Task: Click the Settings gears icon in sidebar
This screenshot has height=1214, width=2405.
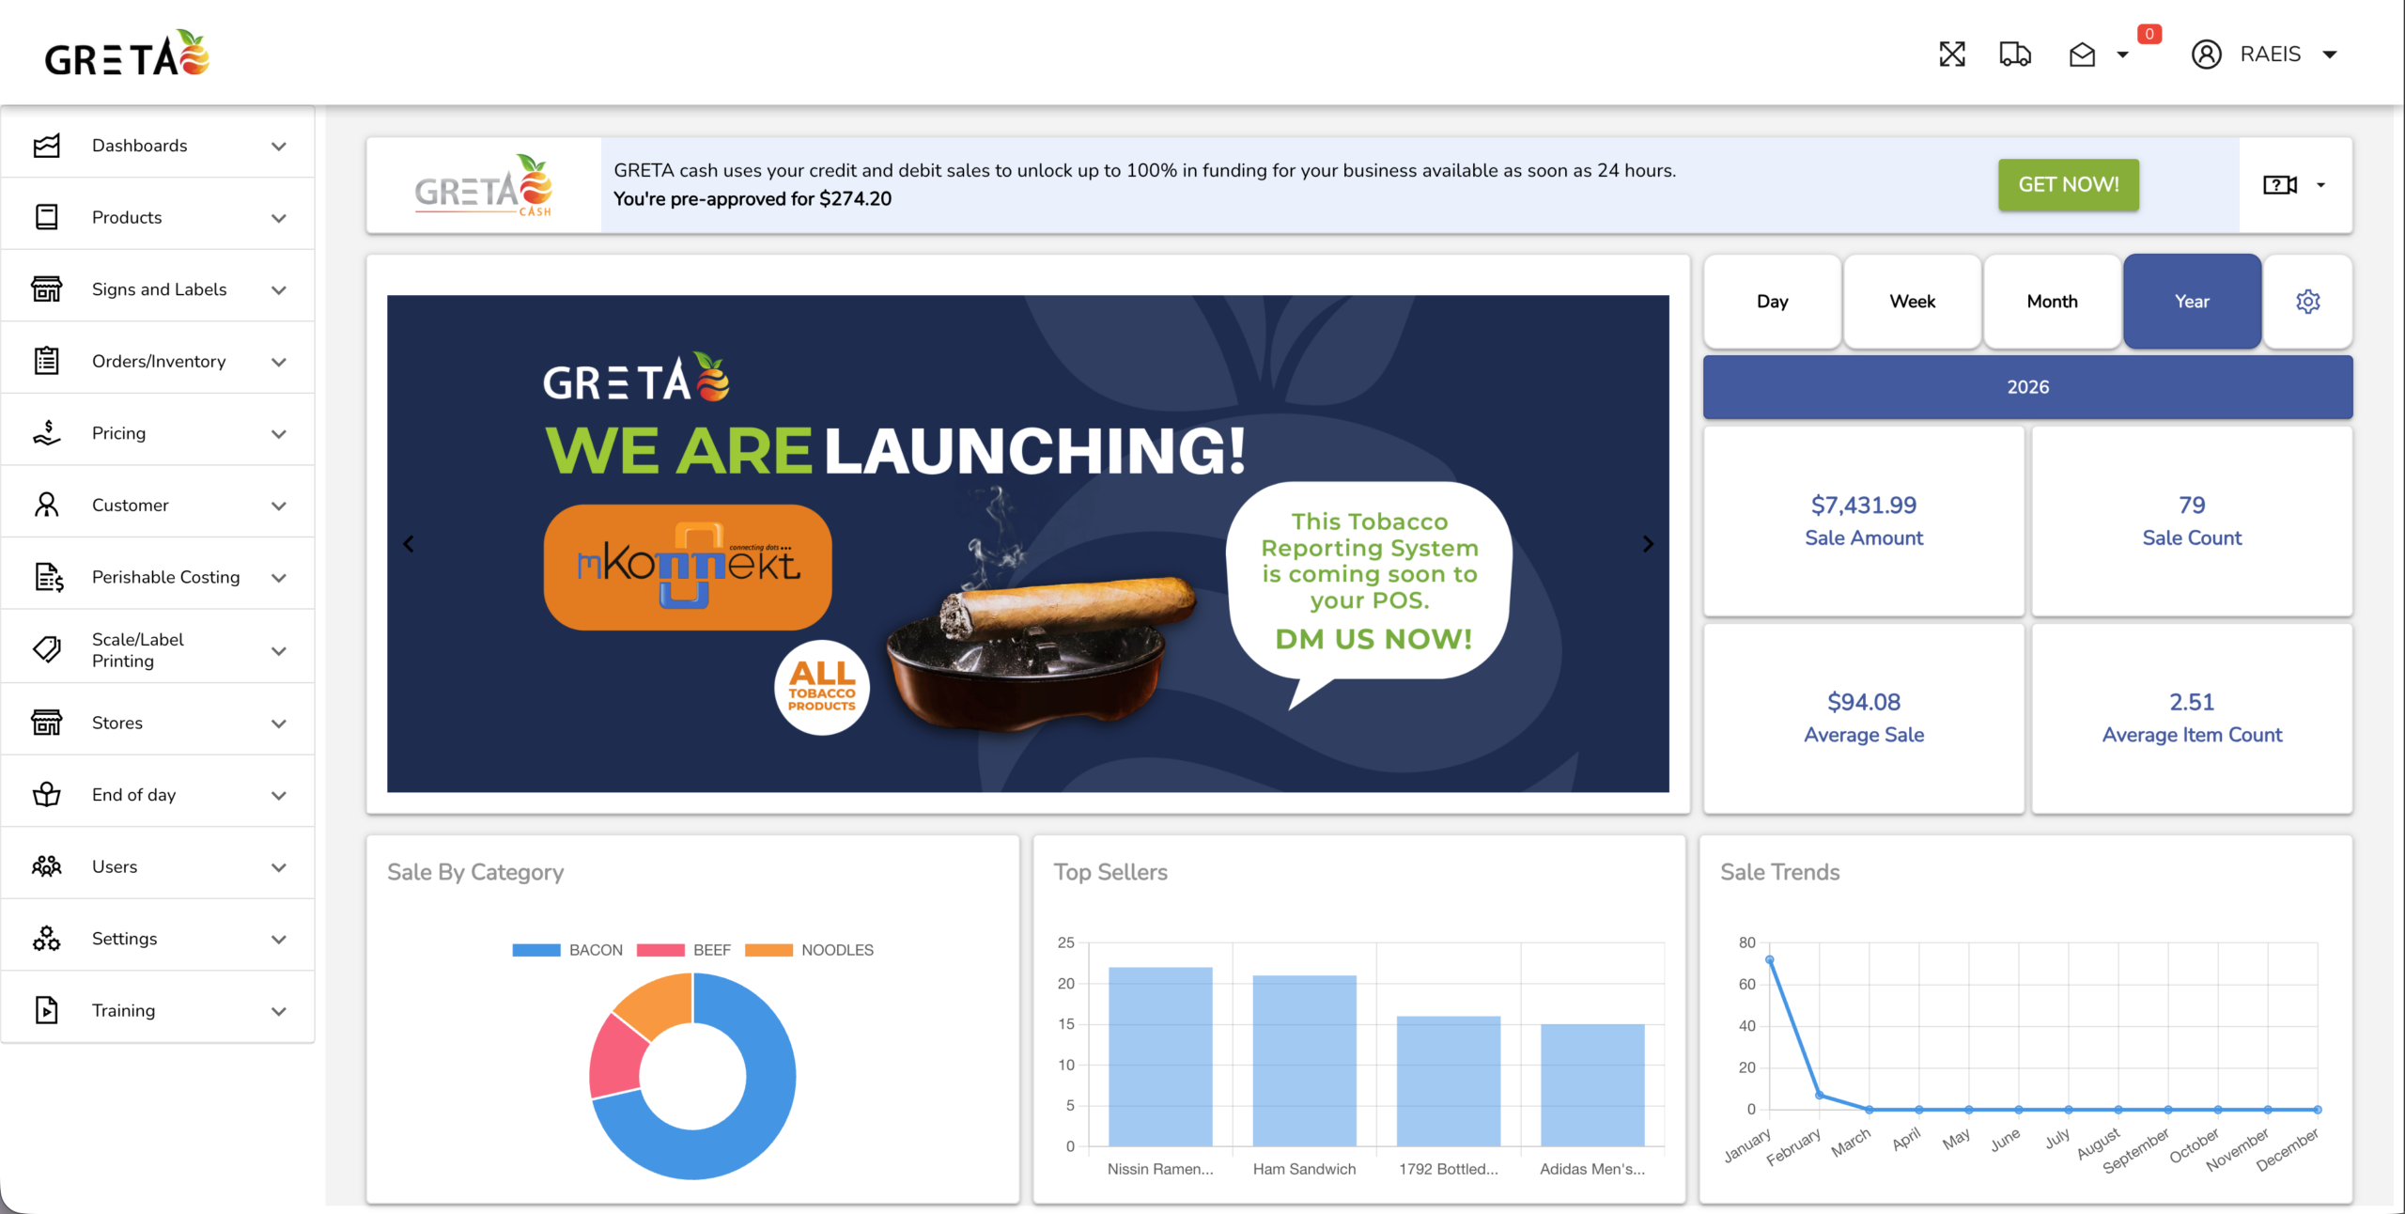Action: 47,939
